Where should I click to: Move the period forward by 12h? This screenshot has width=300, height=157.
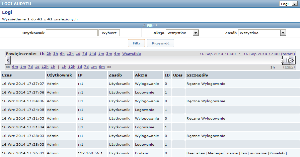[x=72, y=67]
